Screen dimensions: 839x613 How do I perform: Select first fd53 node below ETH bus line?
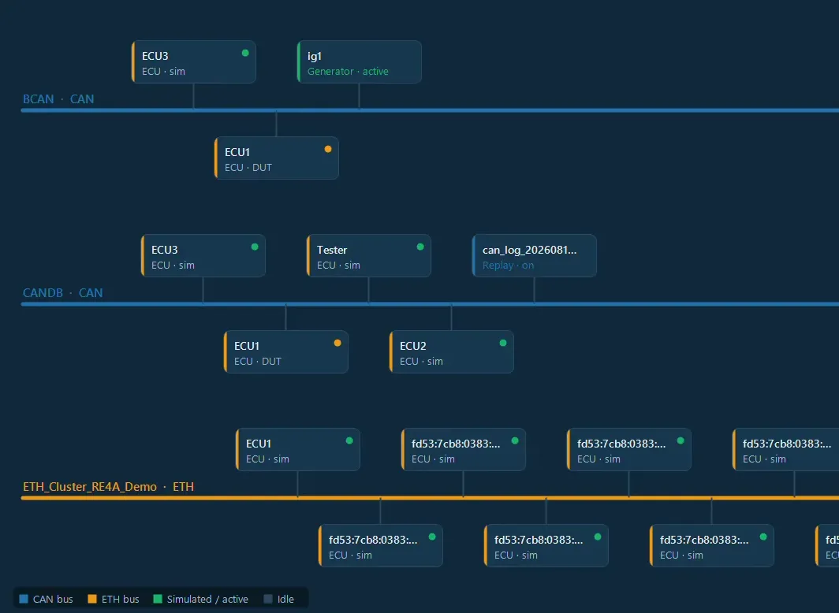[x=380, y=546]
